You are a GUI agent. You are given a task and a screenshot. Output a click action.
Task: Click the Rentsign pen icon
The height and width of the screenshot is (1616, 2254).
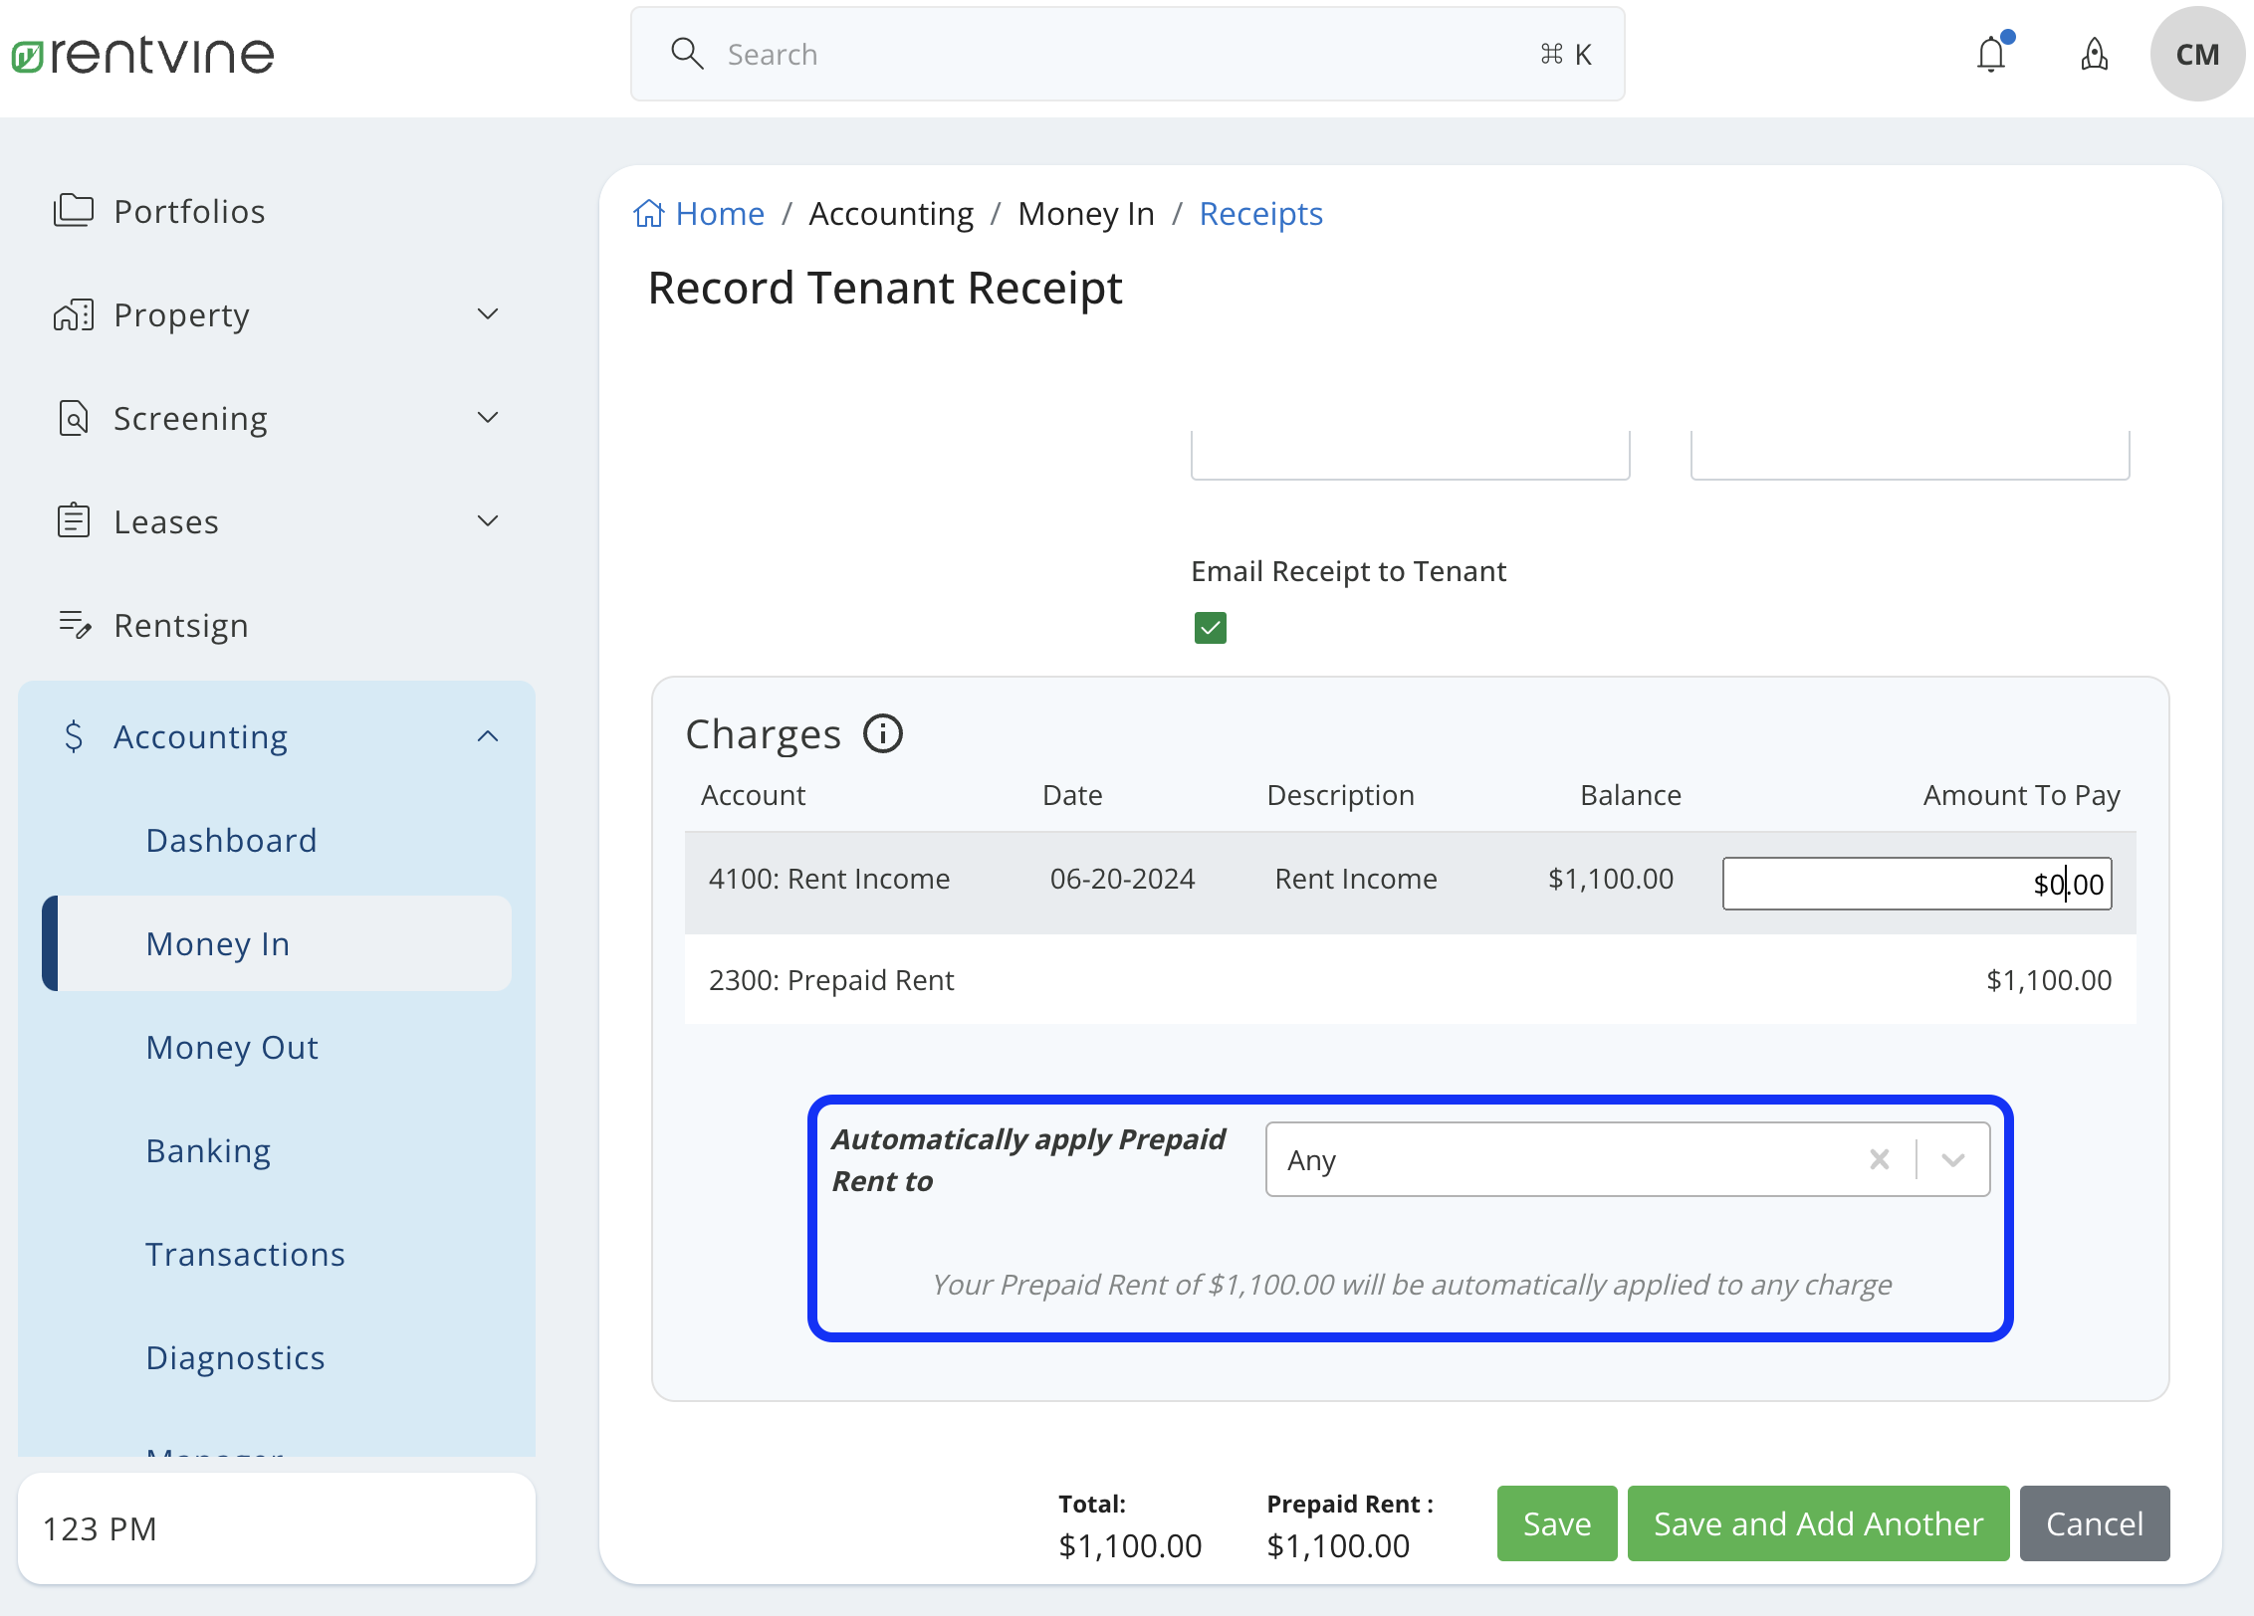(x=73, y=625)
